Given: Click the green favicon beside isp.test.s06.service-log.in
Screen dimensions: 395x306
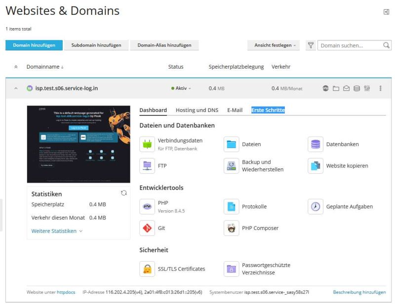Looking at the screenshot, I should click(x=30, y=88).
